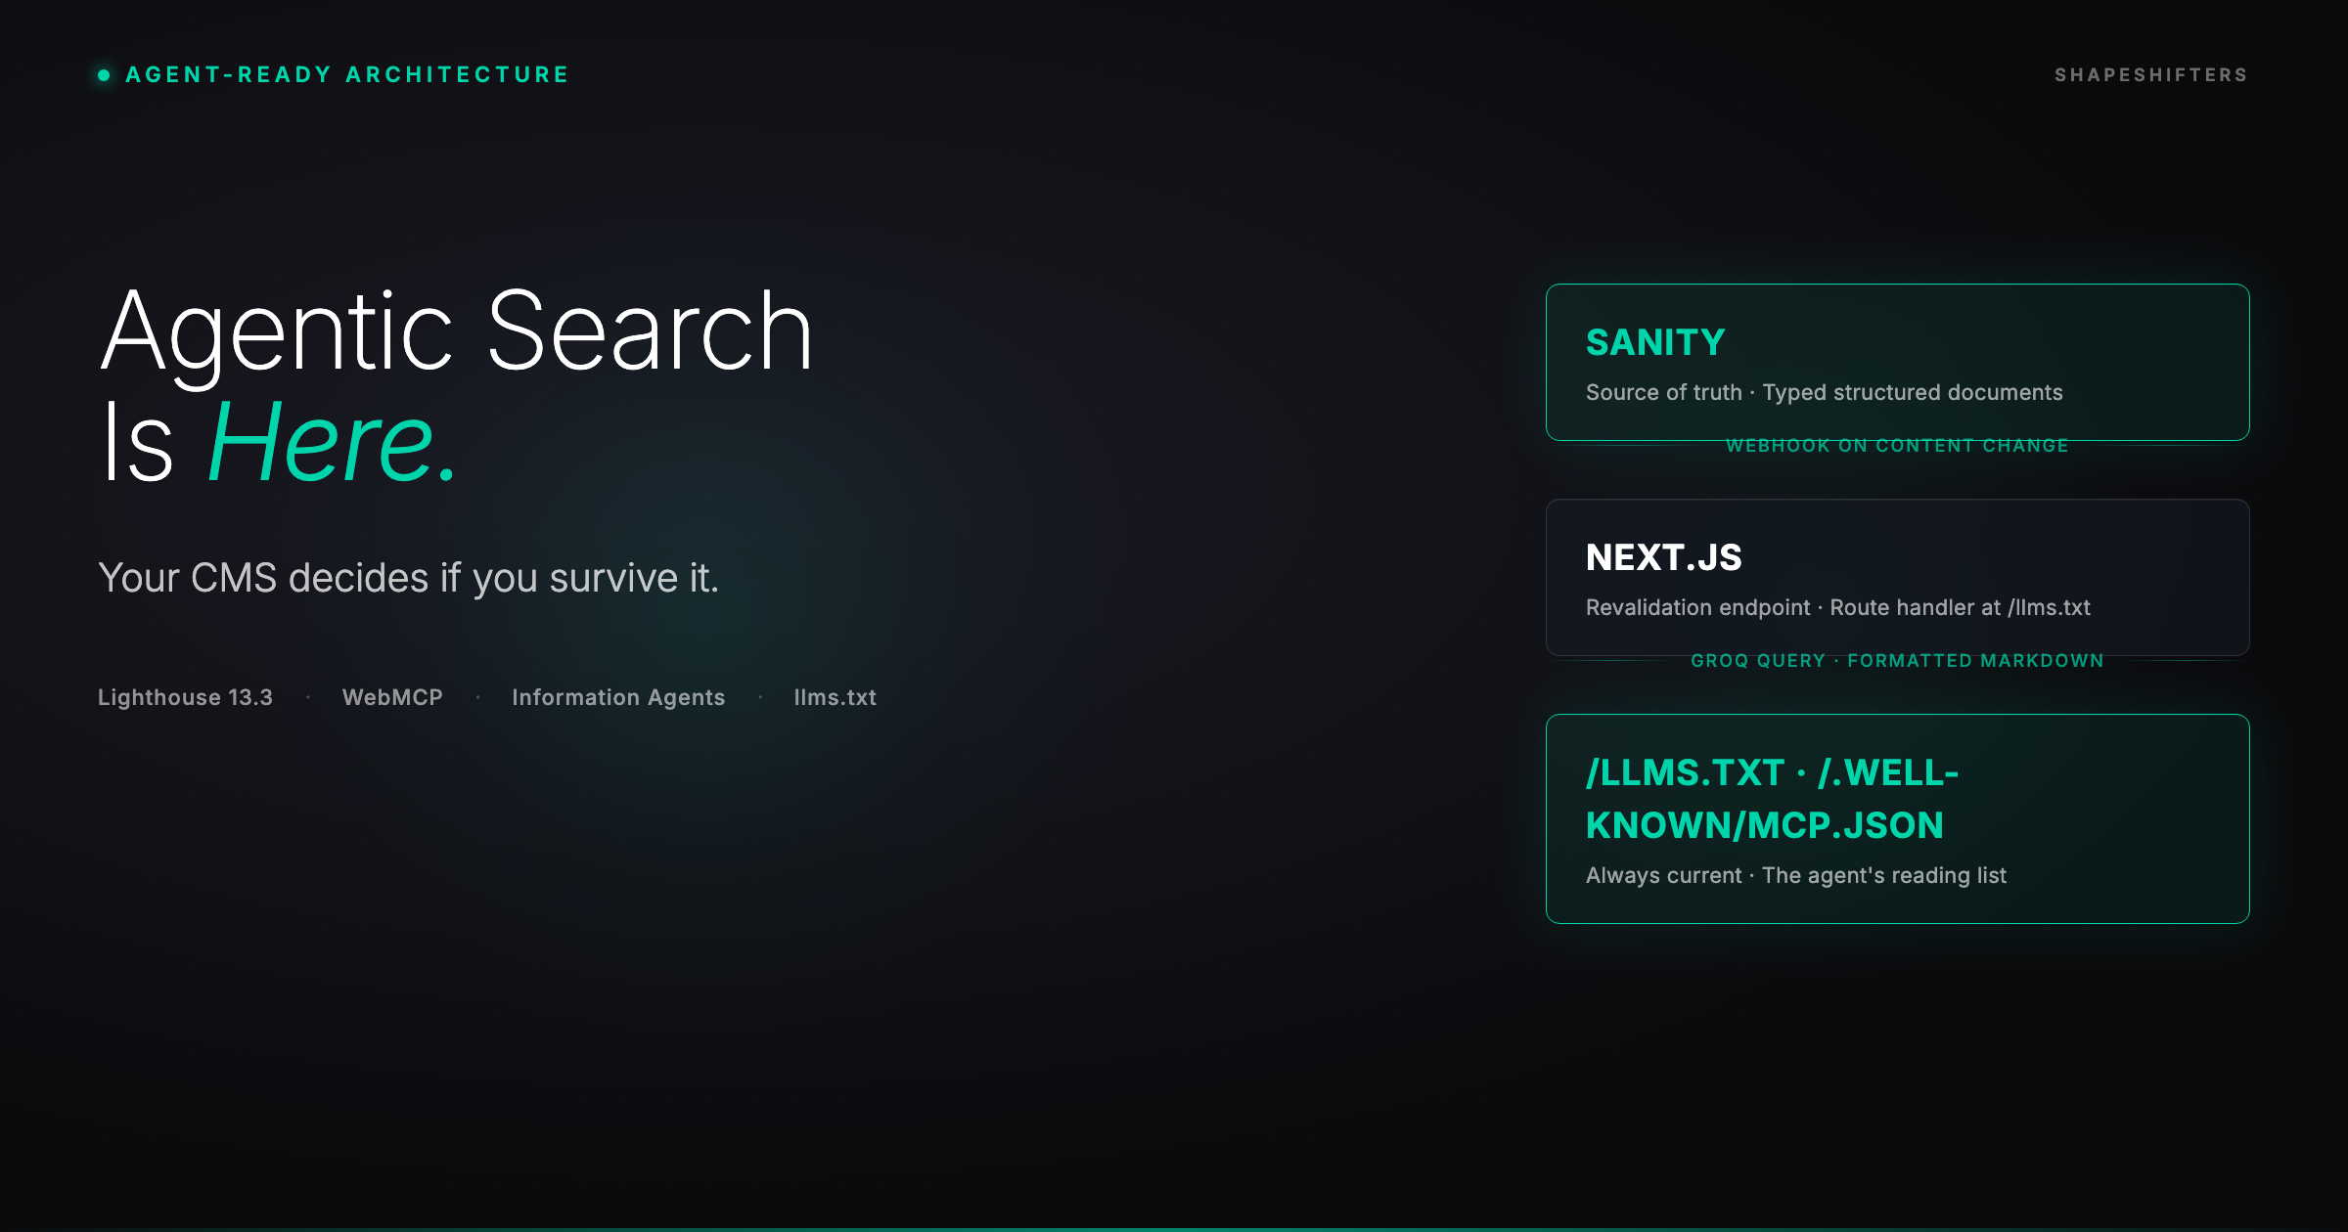Click the green status dot beside Agent-Ready Architecture

coord(104,75)
